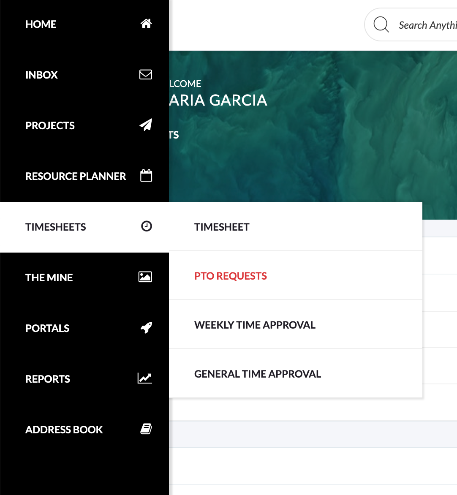This screenshot has width=457, height=495.
Task: Focus the Search Anything field
Action: click(411, 24)
